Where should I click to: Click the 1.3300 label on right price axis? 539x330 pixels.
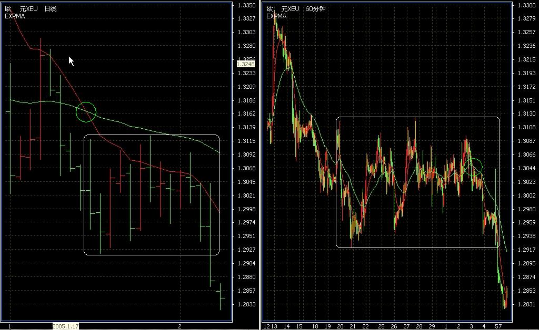pos(526,5)
